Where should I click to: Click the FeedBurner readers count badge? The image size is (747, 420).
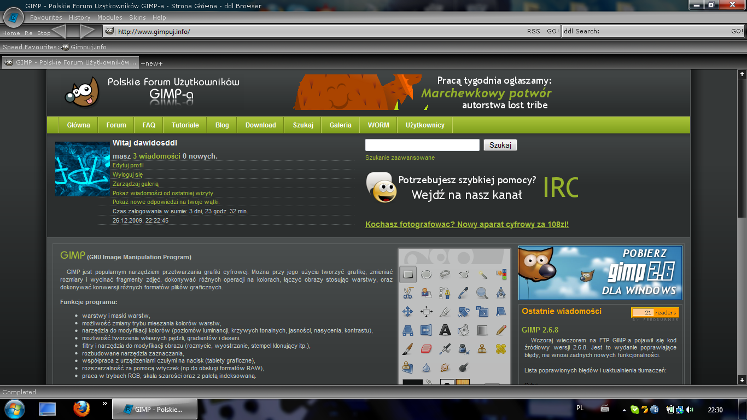pos(655,313)
